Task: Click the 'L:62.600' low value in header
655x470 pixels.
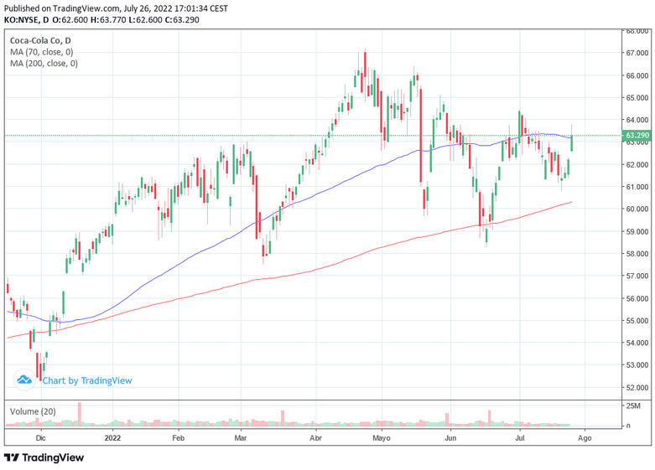Action: coord(145,19)
